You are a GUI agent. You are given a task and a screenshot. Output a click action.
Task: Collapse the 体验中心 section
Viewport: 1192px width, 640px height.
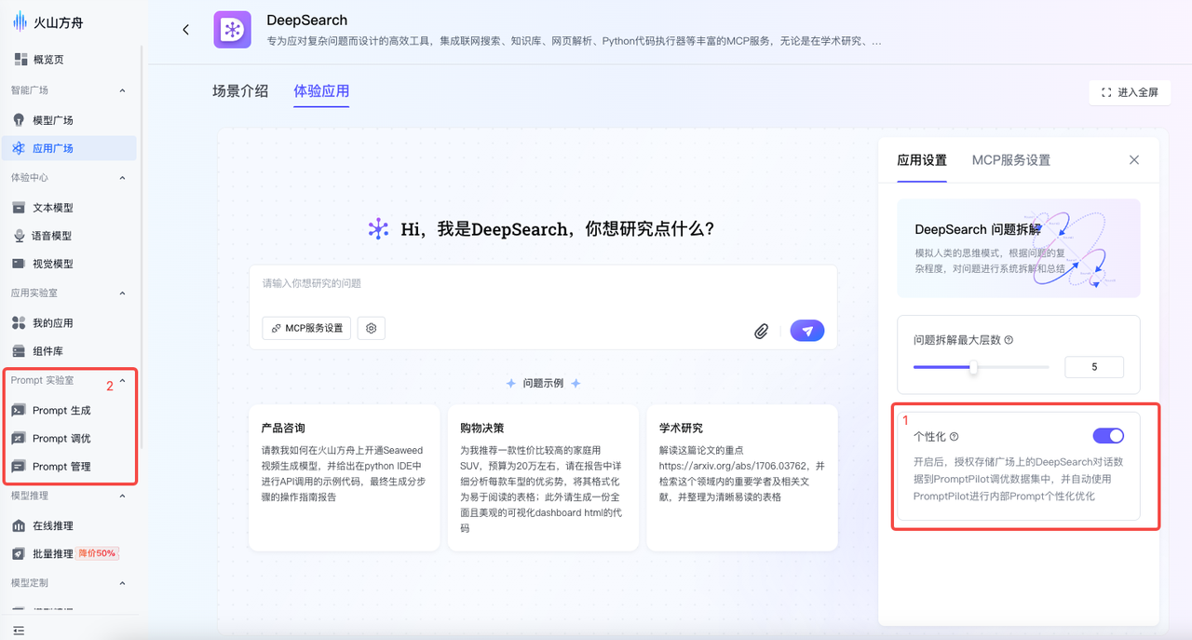pyautogui.click(x=122, y=178)
